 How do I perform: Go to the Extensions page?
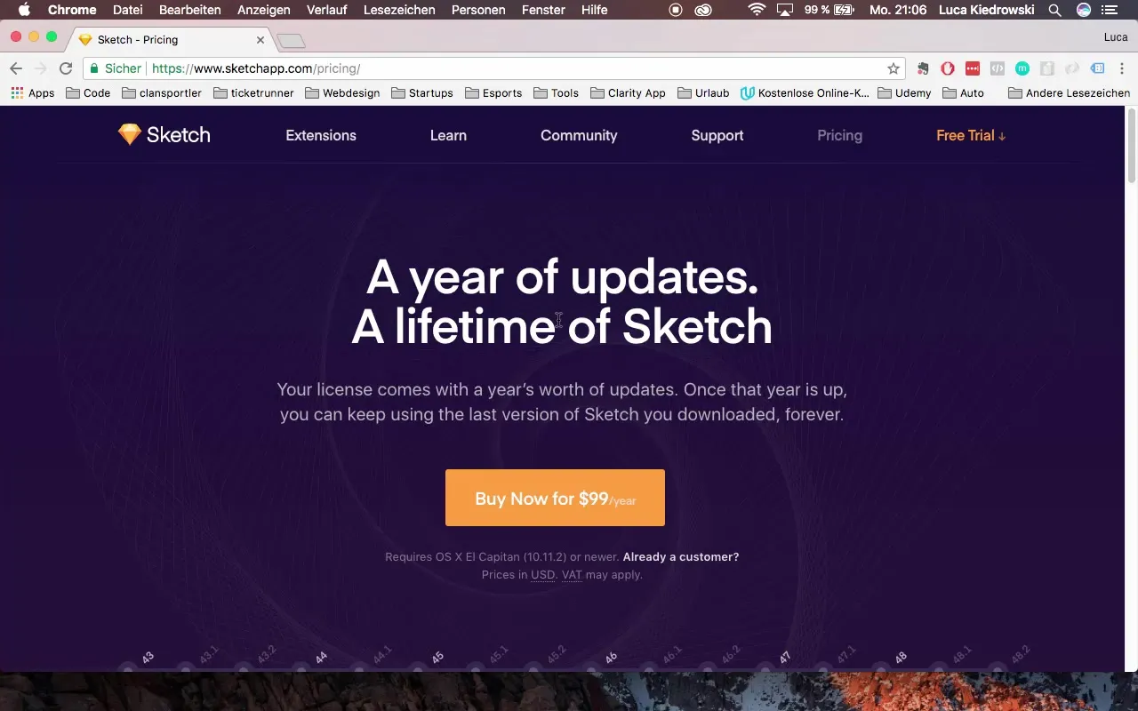coord(321,135)
